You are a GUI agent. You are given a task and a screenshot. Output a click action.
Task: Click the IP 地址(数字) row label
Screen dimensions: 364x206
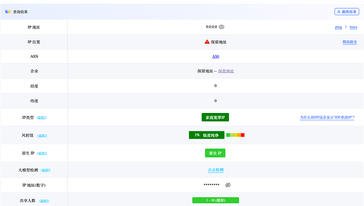[34, 185]
